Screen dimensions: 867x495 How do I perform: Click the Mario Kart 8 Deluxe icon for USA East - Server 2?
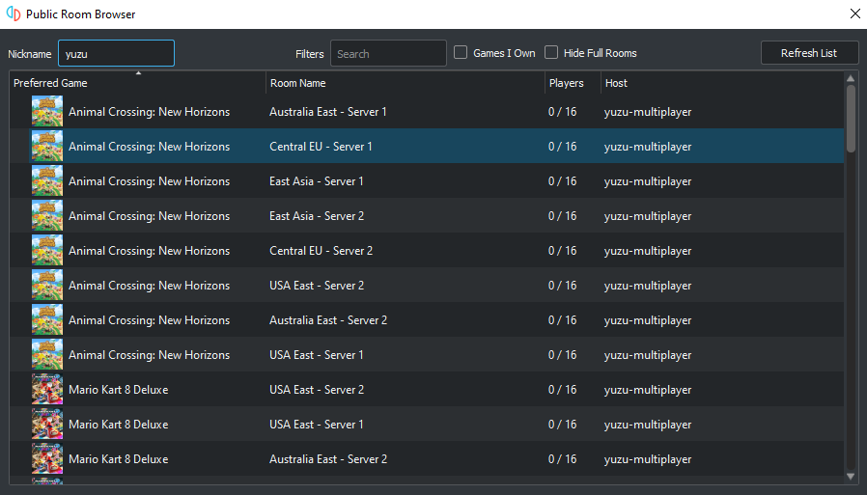coord(47,390)
